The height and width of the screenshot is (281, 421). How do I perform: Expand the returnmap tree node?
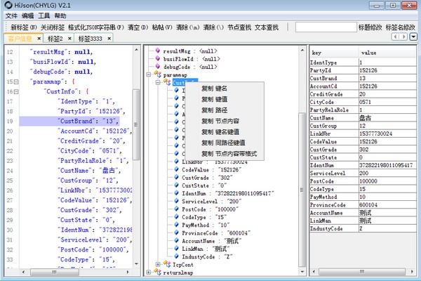coord(148,272)
